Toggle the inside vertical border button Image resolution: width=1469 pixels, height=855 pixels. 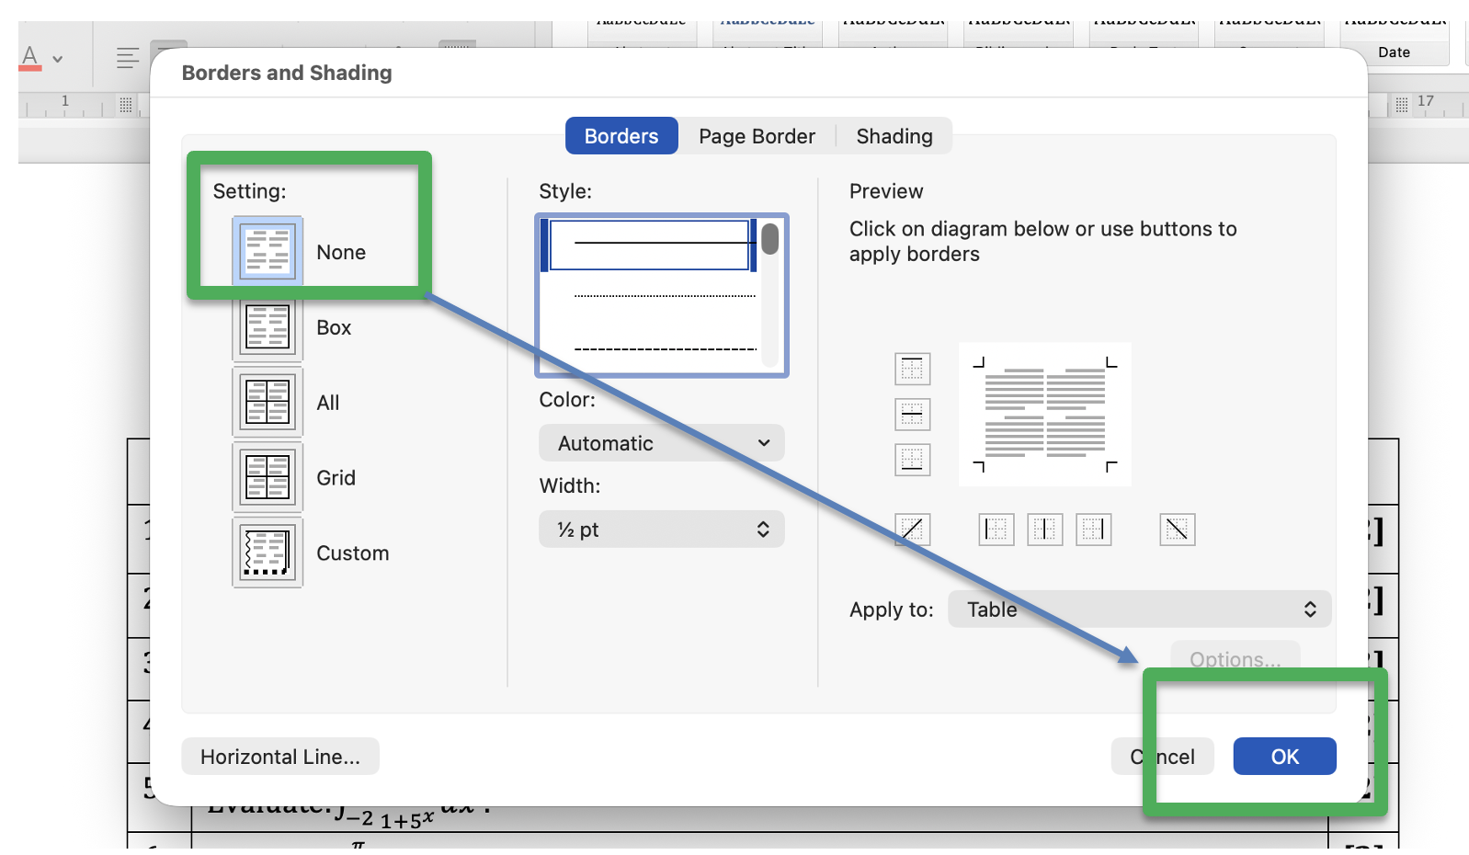point(1045,530)
